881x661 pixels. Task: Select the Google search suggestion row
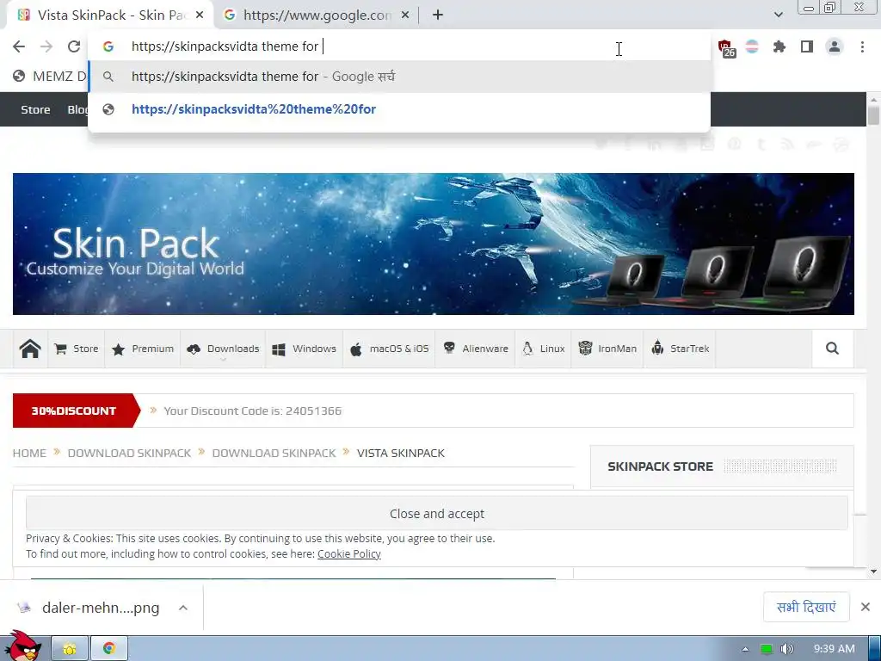click(x=399, y=77)
